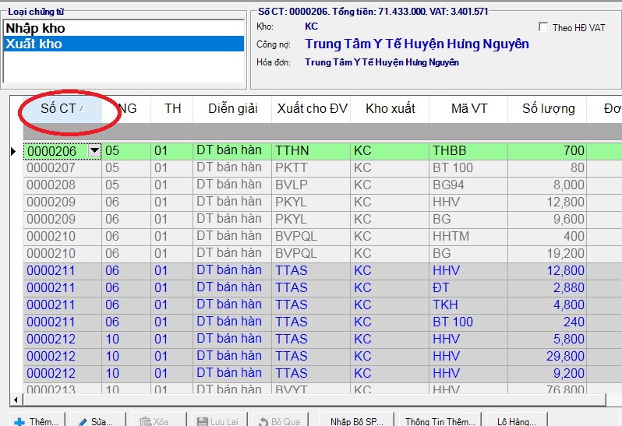This screenshot has width=622, height=426.
Task: Click the 'Xuất cho ĐV' column header
Action: click(x=312, y=108)
